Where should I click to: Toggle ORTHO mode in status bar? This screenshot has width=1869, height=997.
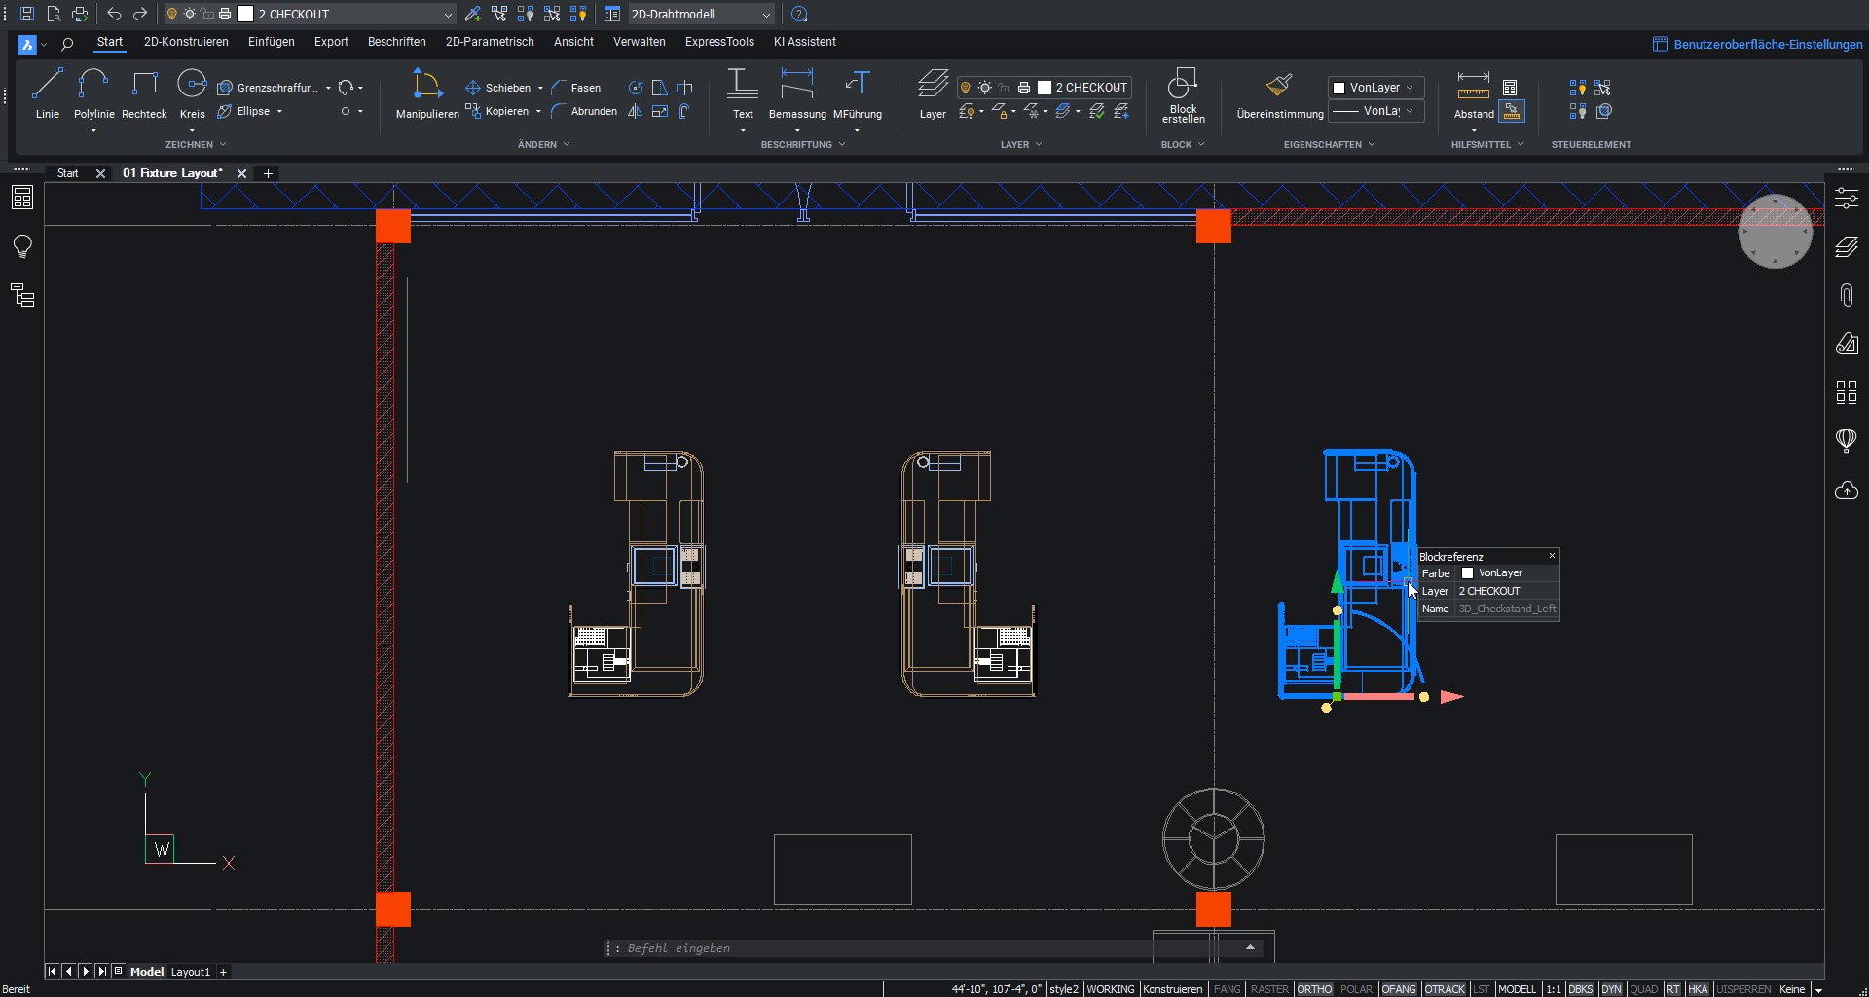tap(1313, 989)
